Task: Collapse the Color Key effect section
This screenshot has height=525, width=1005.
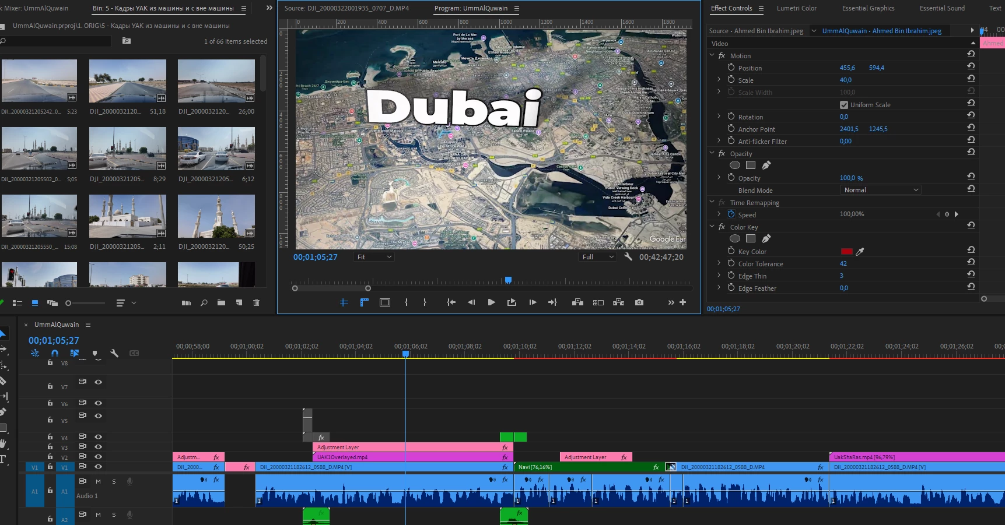Action: (712, 227)
